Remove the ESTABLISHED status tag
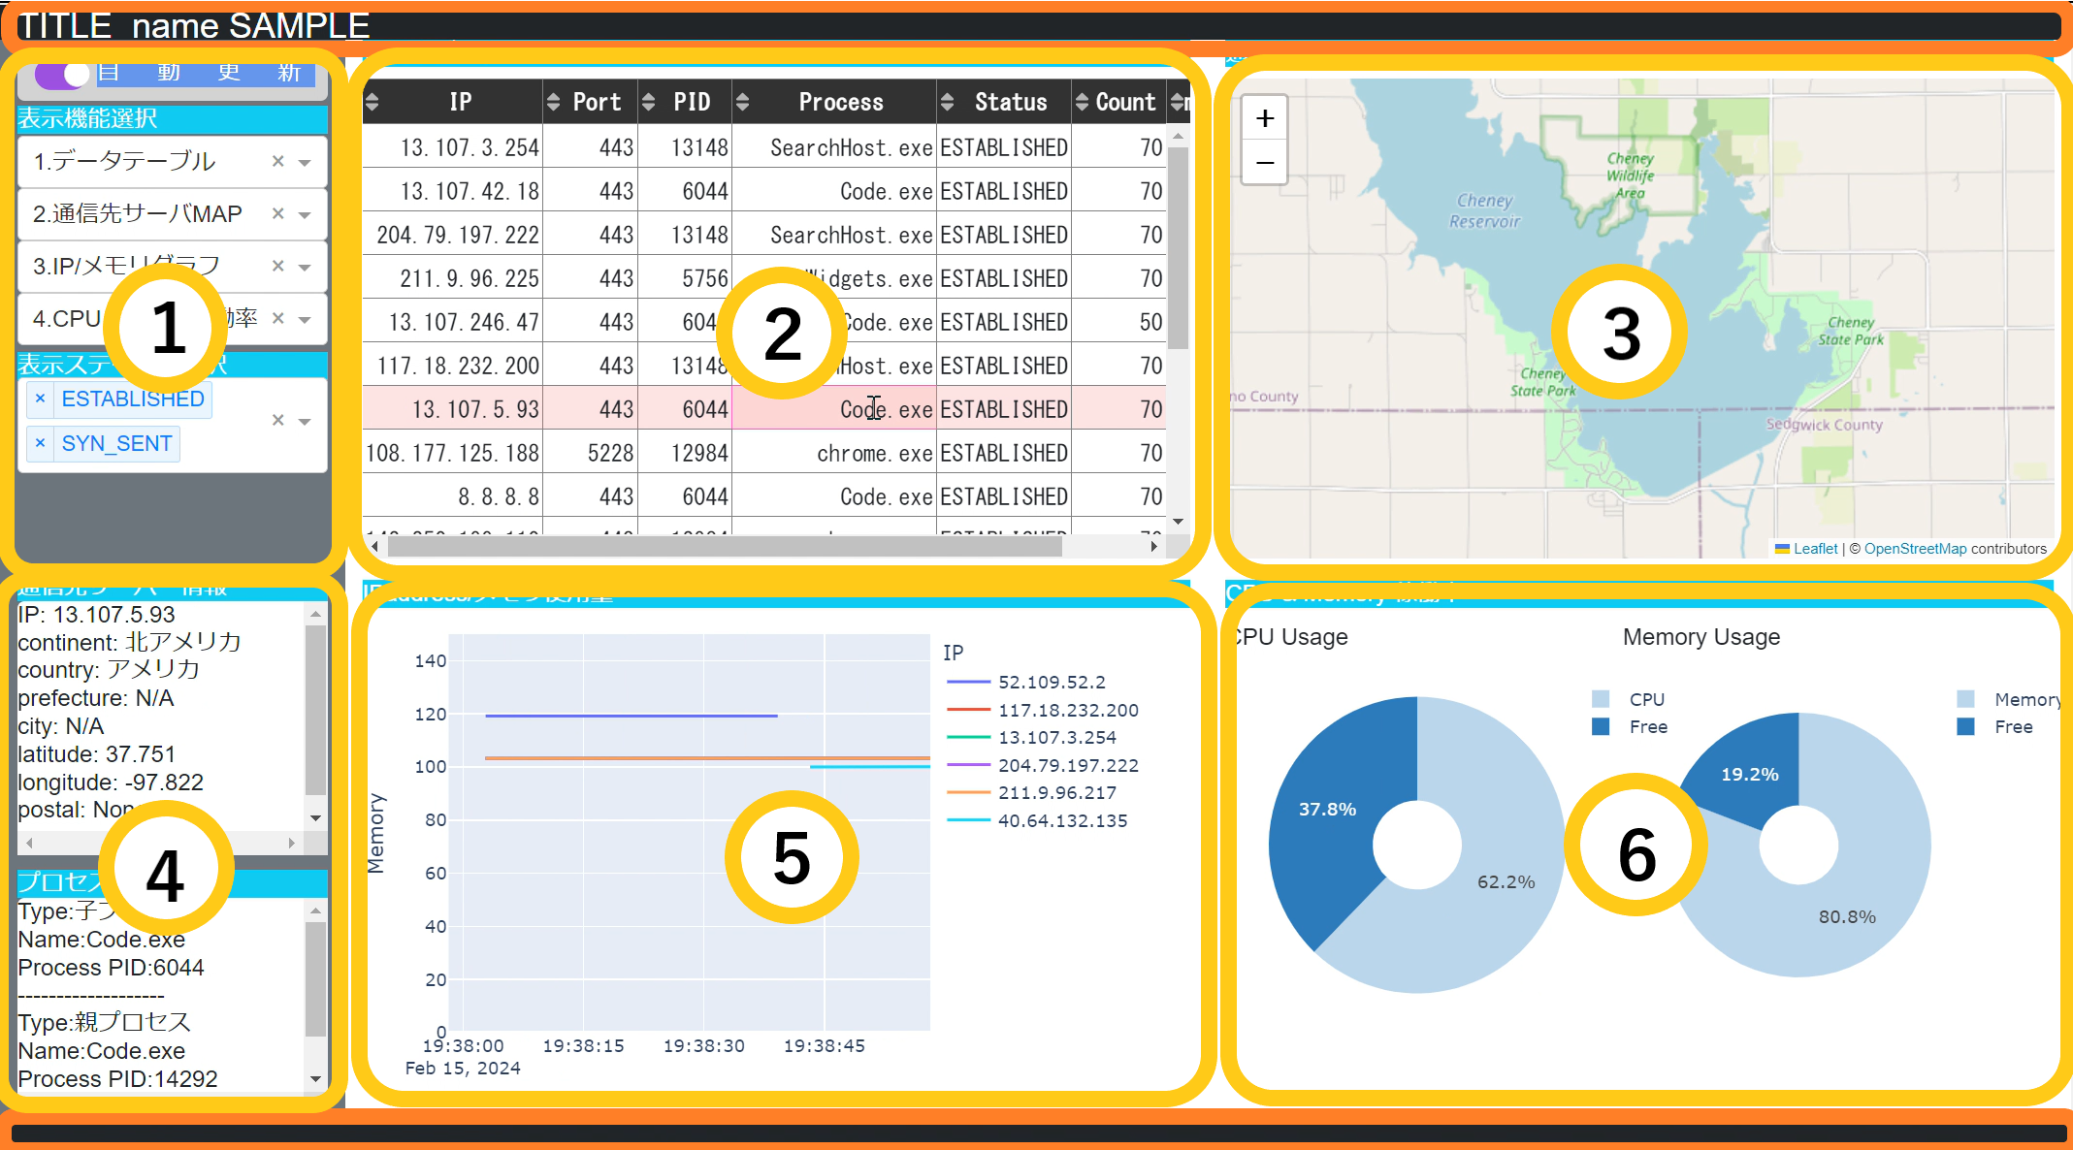The image size is (2073, 1150). (x=40, y=399)
